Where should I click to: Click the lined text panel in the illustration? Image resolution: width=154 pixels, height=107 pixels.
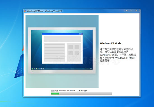54,52
